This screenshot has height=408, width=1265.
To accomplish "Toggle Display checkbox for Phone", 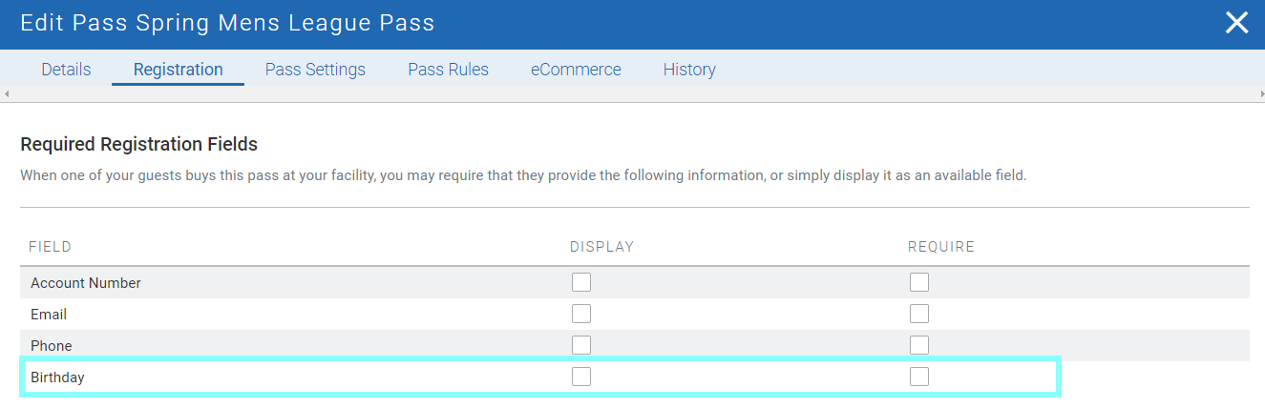I will tap(581, 345).
